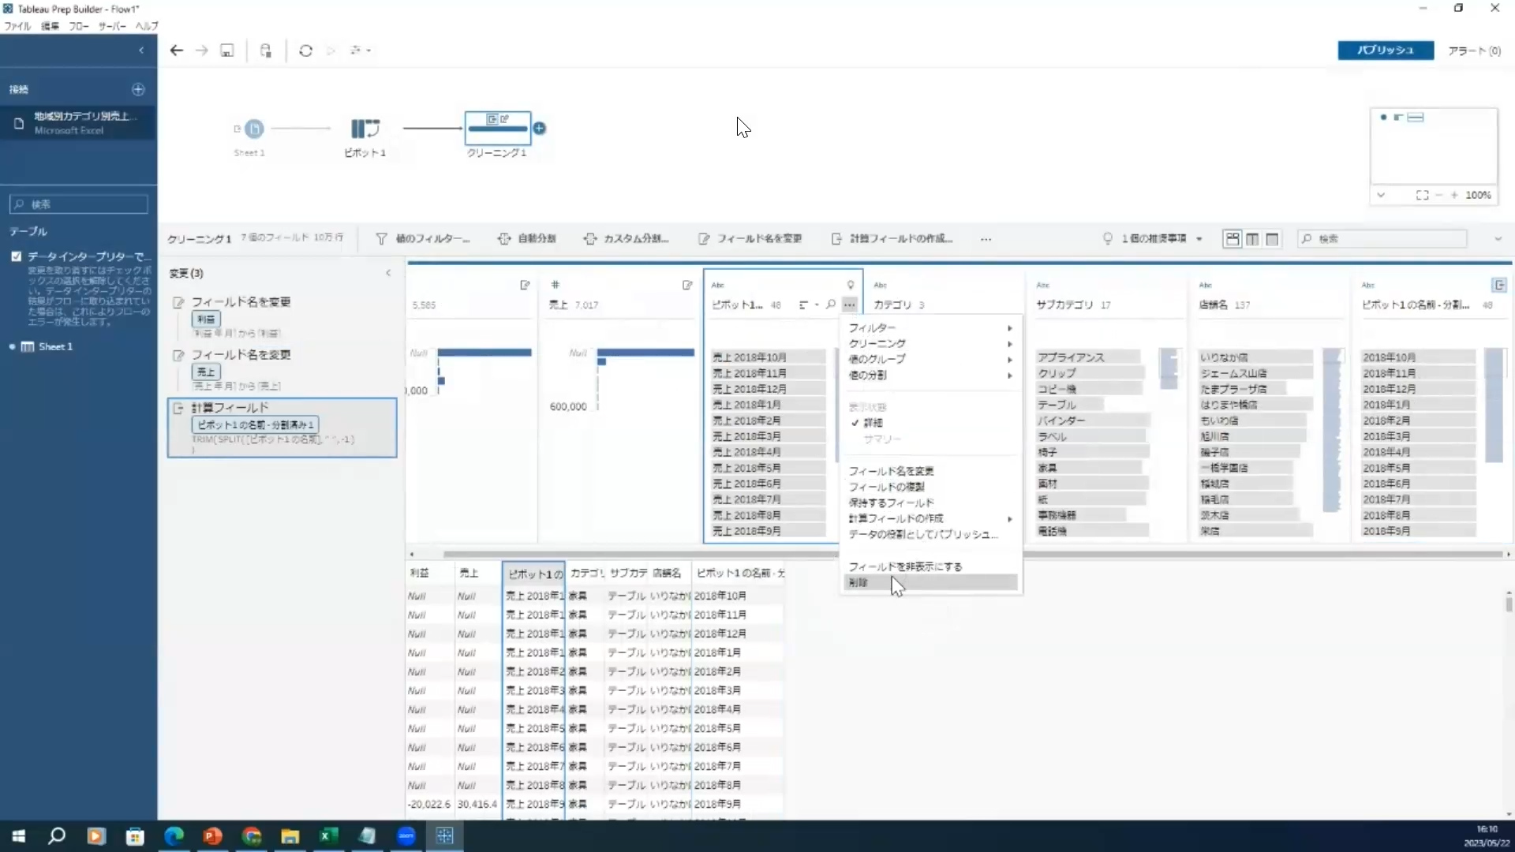
Task: Open the クリーニング submenu
Action: [x=931, y=344]
